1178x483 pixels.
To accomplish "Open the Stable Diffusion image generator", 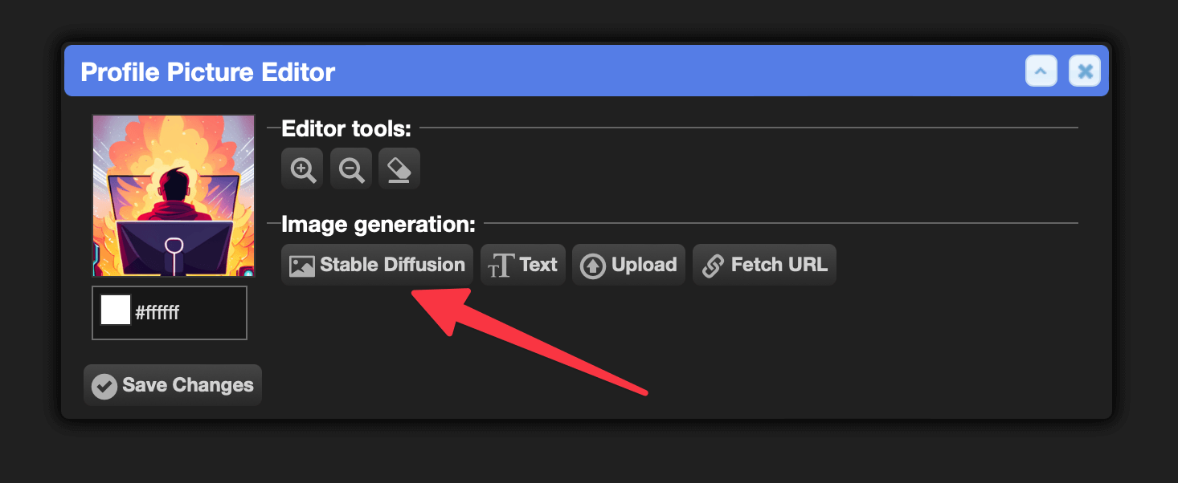I will click(377, 265).
